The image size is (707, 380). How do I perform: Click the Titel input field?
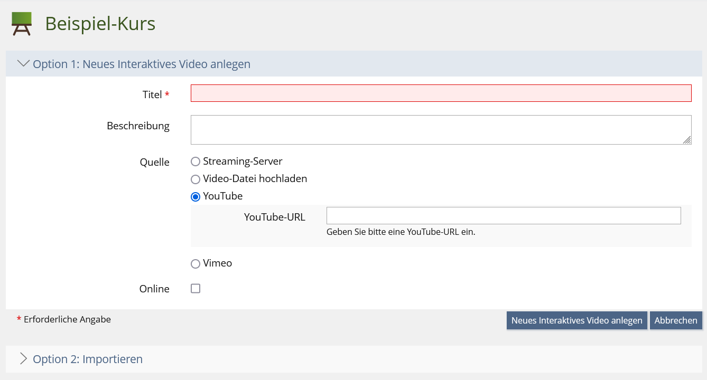(x=441, y=93)
